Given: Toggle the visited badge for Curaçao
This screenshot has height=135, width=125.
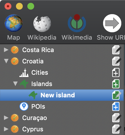Looking at the screenshot, I should click(15, 118).
